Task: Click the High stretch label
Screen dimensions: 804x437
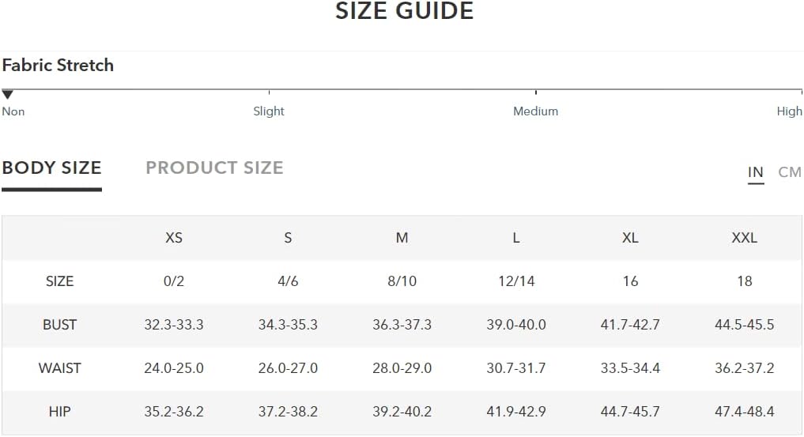Action: coord(789,111)
